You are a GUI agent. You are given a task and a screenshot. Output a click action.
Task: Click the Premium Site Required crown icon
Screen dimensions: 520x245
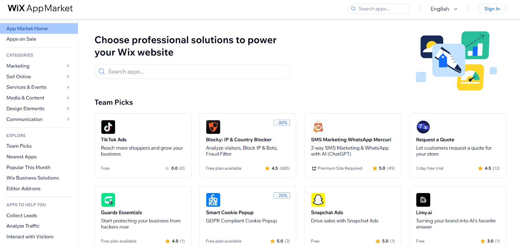pyautogui.click(x=314, y=168)
